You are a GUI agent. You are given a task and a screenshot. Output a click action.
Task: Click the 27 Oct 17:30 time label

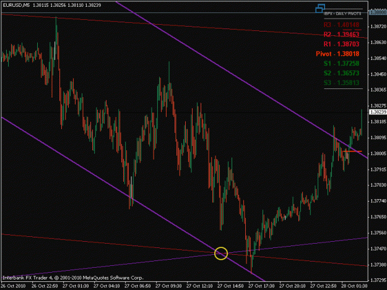pyautogui.click(x=261, y=286)
